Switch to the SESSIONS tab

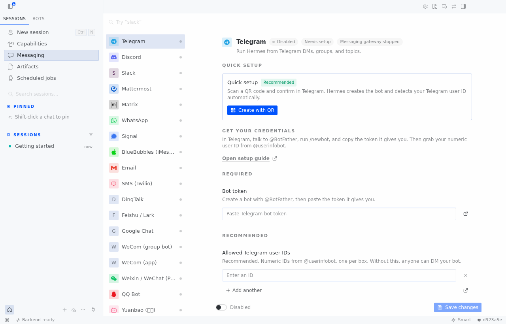point(14,19)
